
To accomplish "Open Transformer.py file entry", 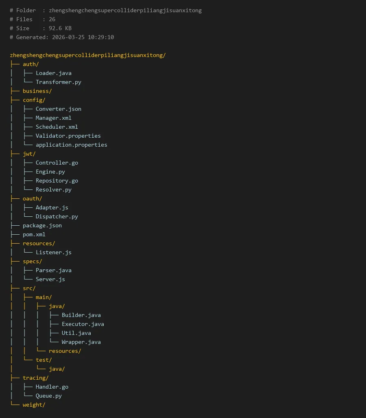I will (58, 82).
